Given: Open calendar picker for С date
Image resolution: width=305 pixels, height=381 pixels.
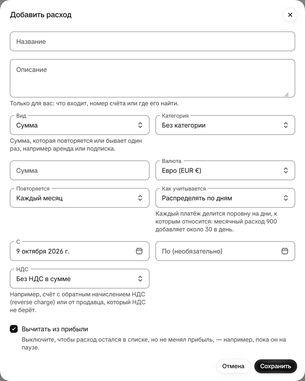Looking at the screenshot, I should 139,251.
